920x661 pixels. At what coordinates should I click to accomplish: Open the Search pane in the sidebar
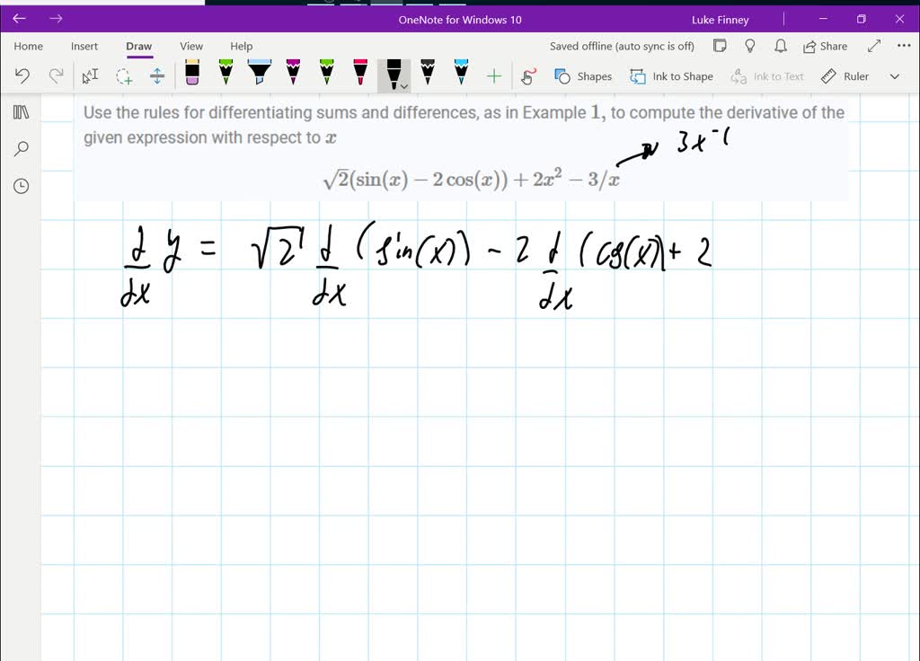[x=20, y=148]
